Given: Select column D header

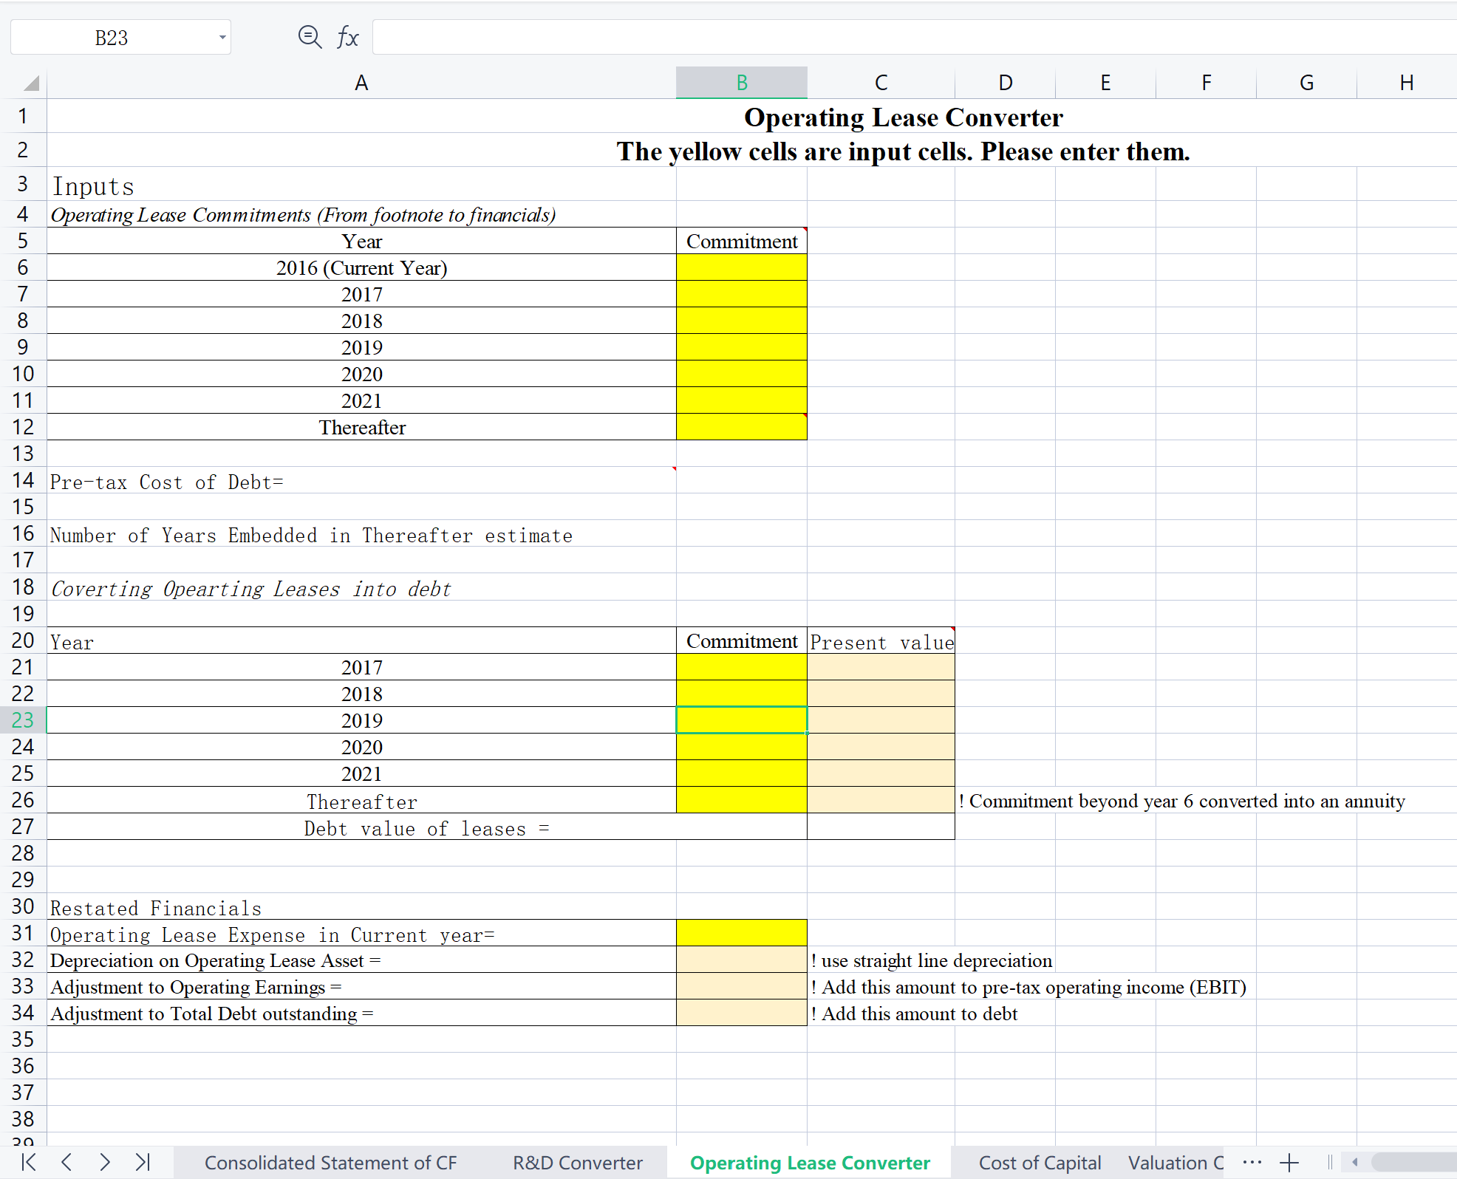Looking at the screenshot, I should point(1005,83).
